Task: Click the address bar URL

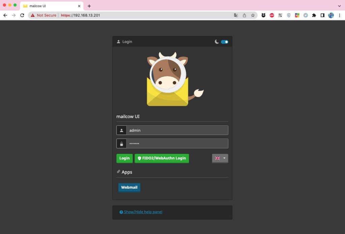Action: pos(80,15)
